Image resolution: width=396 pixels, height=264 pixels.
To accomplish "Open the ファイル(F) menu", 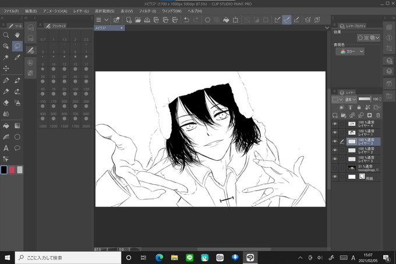I will coord(11,11).
